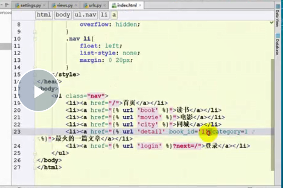
Task: Click the 'list-style: none;' declaration
Action: pyautogui.click(x=110, y=53)
